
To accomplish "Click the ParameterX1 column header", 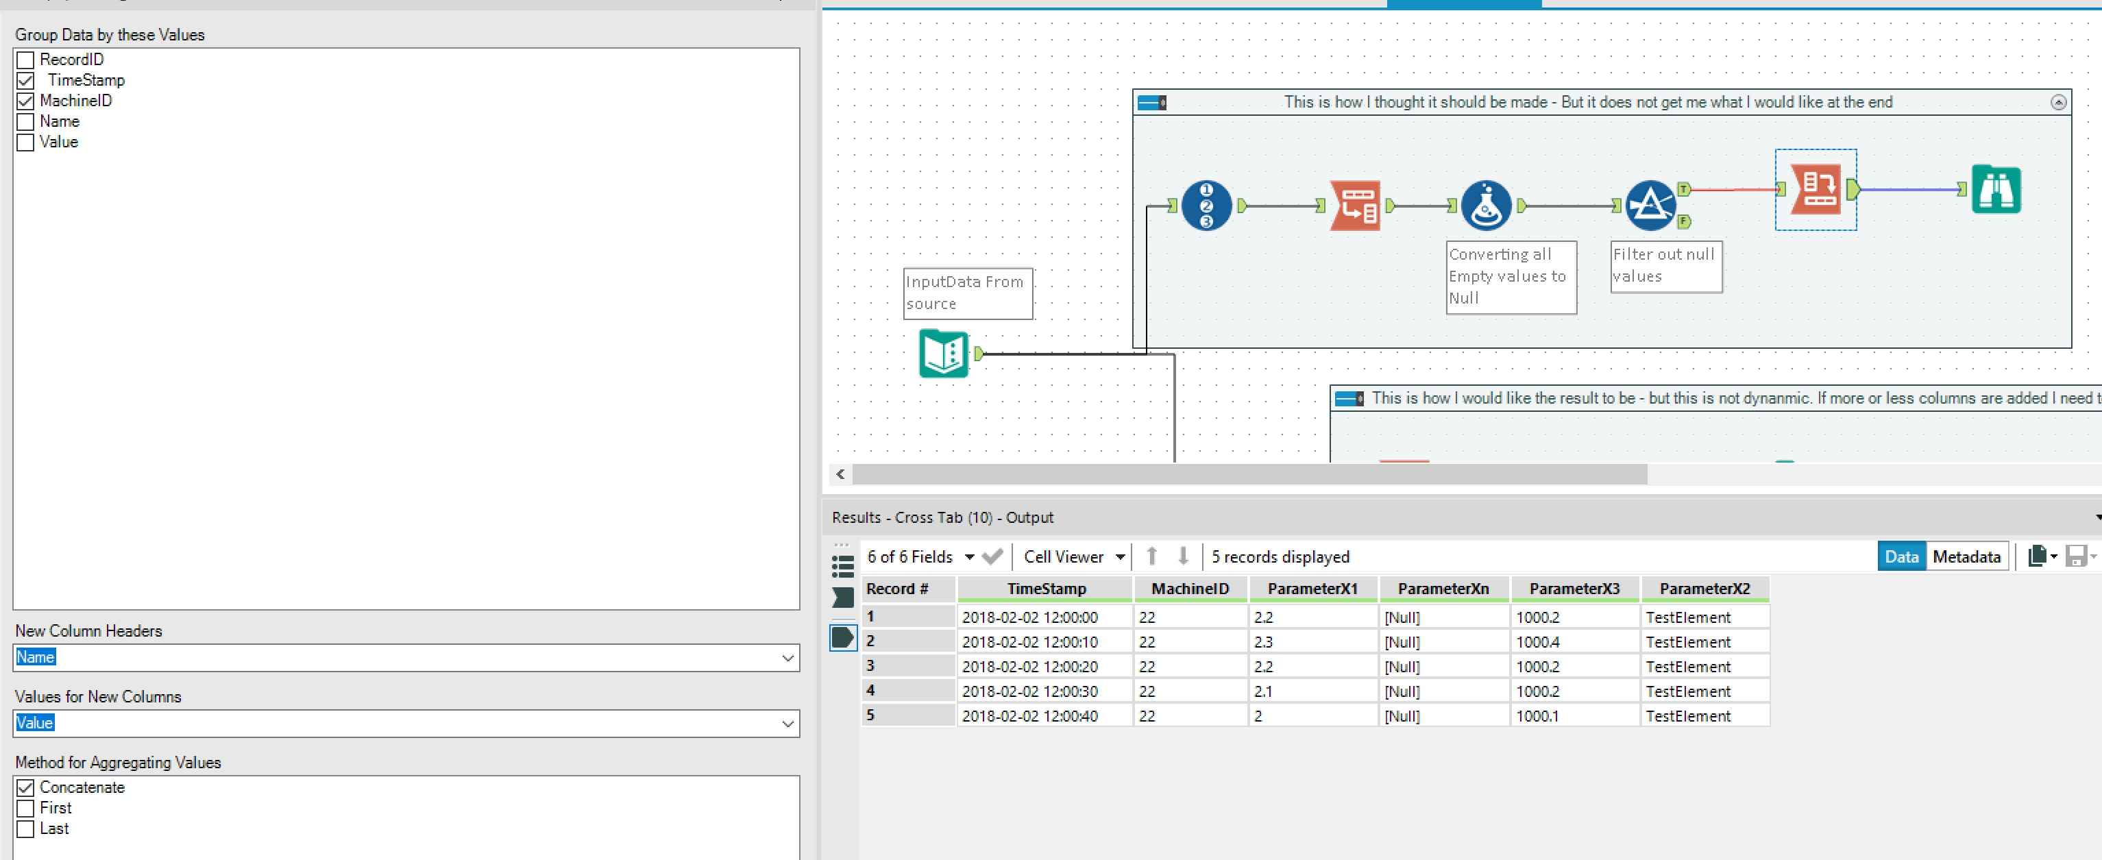I will tap(1312, 588).
